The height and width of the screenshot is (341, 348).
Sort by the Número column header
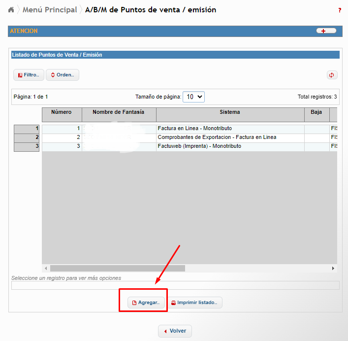pos(62,112)
